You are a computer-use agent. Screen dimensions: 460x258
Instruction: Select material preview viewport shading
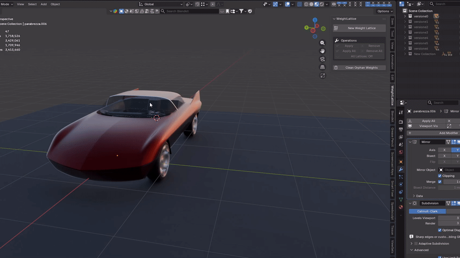[317, 4]
